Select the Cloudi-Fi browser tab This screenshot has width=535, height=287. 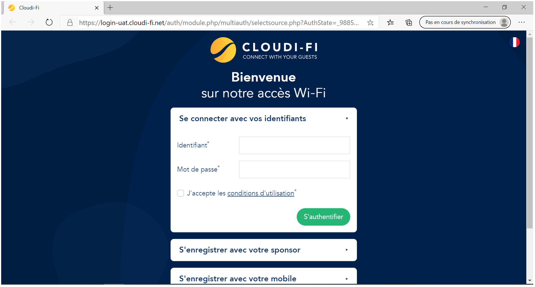pyautogui.click(x=44, y=8)
